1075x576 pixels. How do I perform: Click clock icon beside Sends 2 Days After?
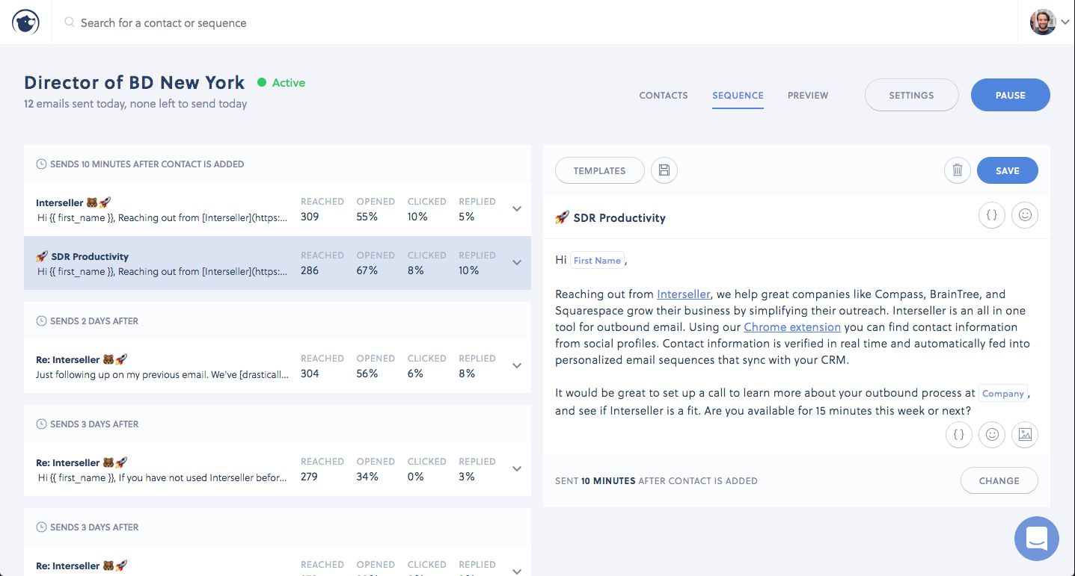point(42,321)
